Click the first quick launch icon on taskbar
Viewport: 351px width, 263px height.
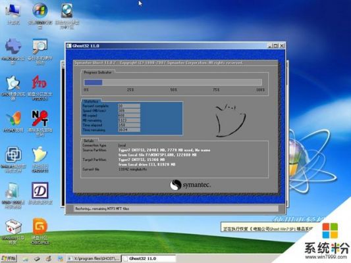pyautogui.click(x=25, y=259)
